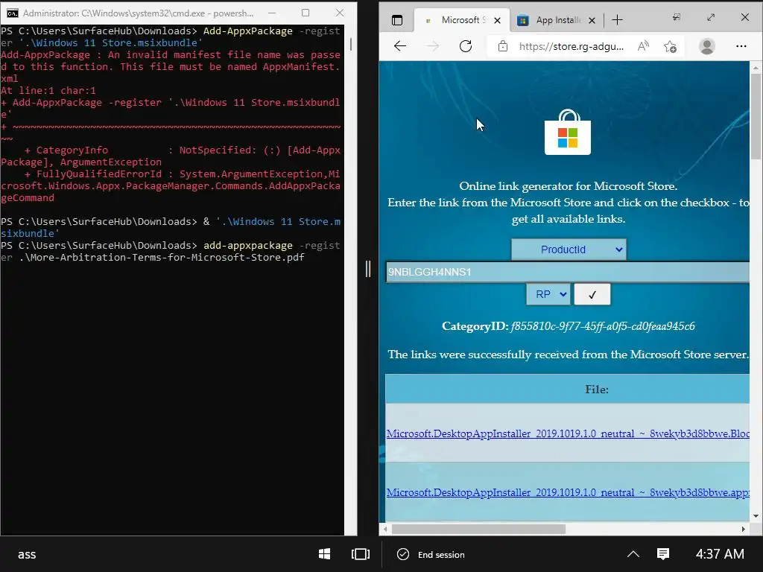Open Task View on the taskbar
This screenshot has height=572, width=763.
[361, 554]
